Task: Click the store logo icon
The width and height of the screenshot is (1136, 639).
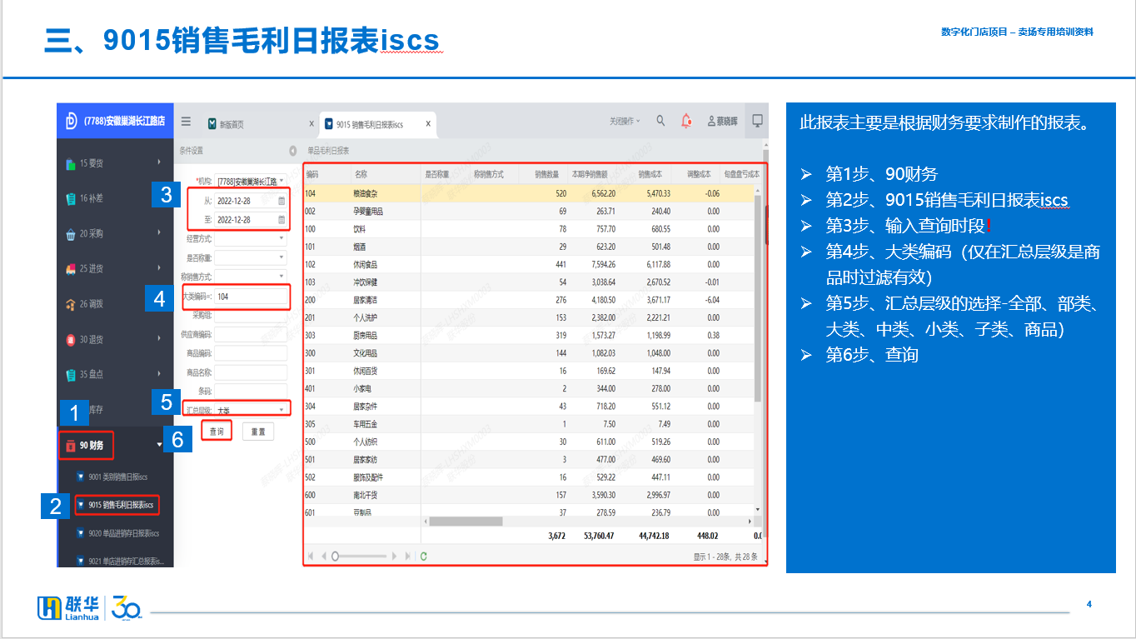Action: [72, 121]
